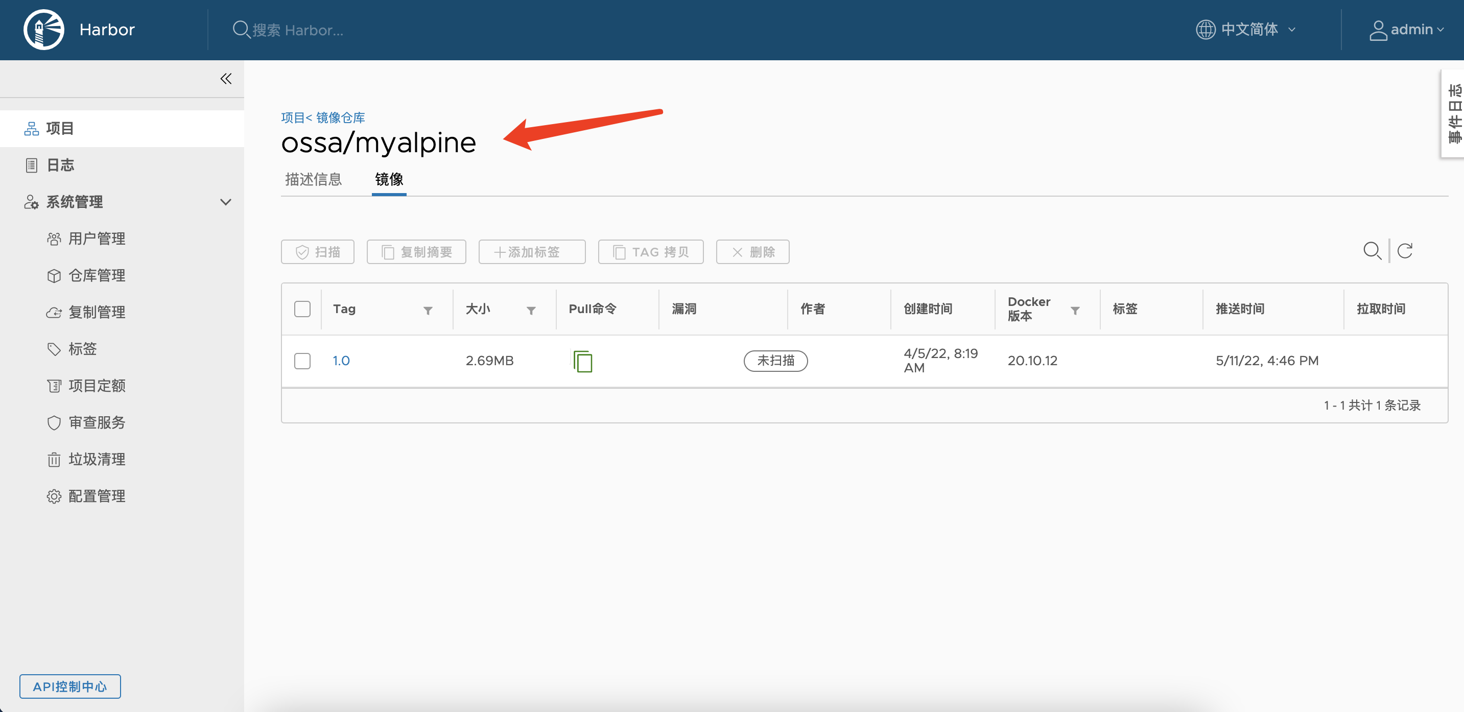Click the globe language icon
The width and height of the screenshot is (1464, 712).
(1206, 30)
